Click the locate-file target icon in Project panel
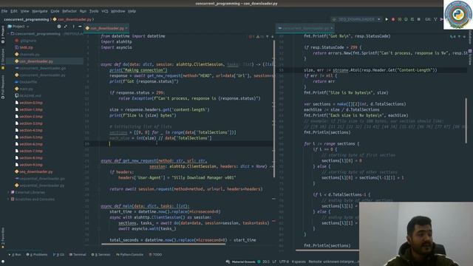This screenshot has height=266, width=473. pyautogui.click(x=59, y=27)
